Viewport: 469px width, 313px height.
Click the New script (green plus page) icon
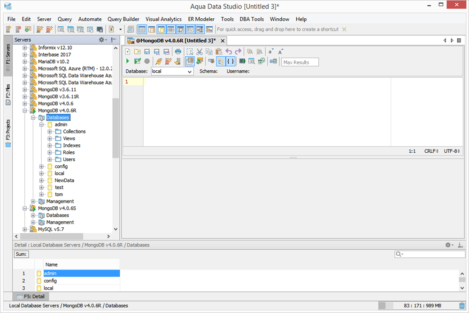[x=128, y=52]
